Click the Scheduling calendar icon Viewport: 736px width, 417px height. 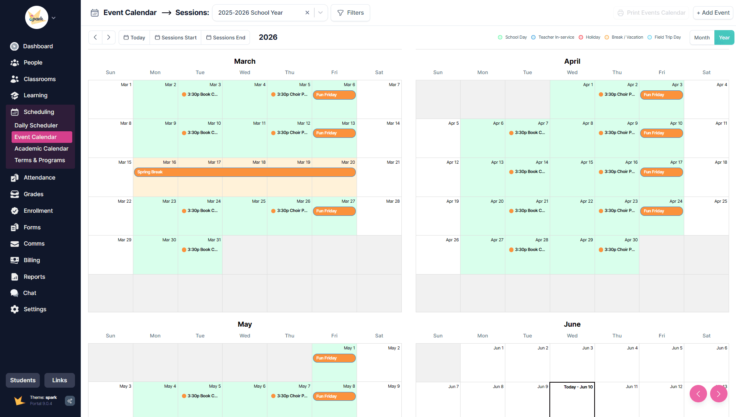tap(15, 112)
